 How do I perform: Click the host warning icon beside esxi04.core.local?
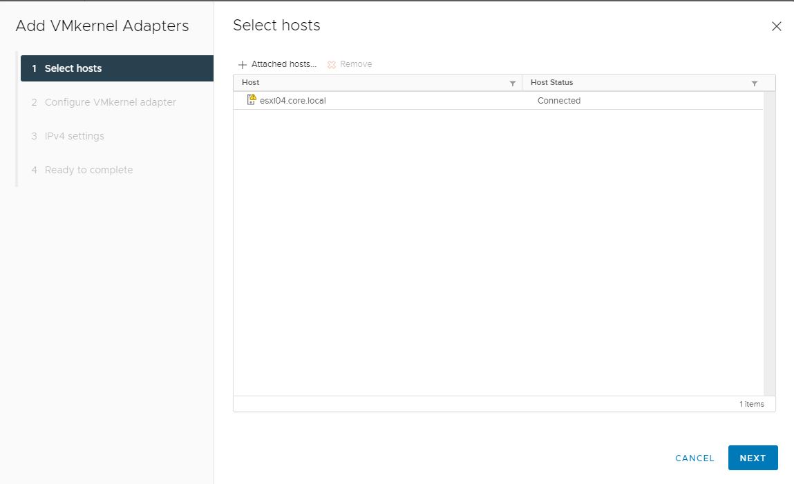point(251,99)
